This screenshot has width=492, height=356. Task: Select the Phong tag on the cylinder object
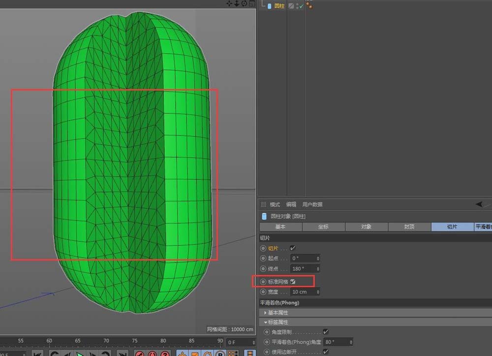pos(309,5)
